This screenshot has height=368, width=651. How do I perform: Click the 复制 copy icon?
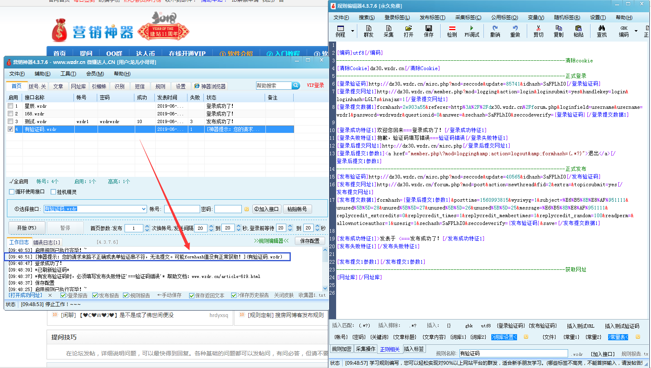pyautogui.click(x=558, y=31)
